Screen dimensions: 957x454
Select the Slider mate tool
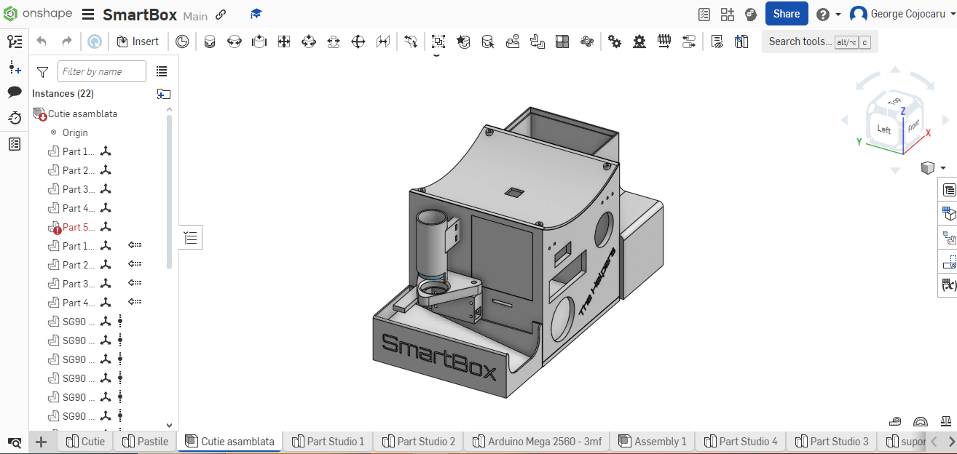tap(259, 42)
